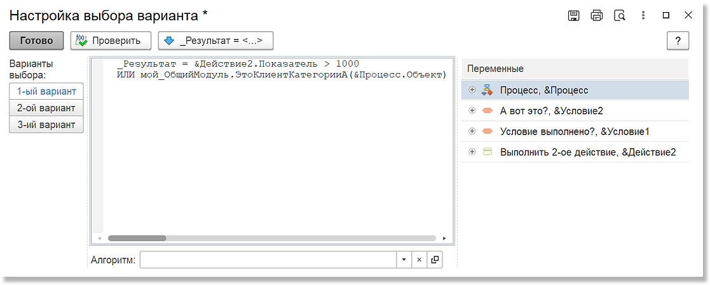Open the preview magnifier icon
The image size is (710, 285).
coord(620,15)
